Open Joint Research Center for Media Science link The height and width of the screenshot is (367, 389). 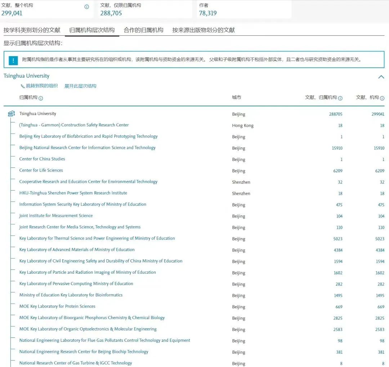click(80, 227)
